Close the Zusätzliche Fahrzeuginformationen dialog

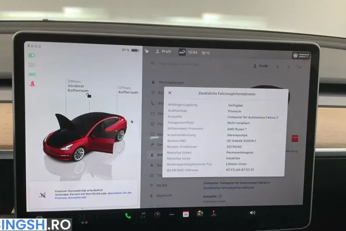pos(169,93)
